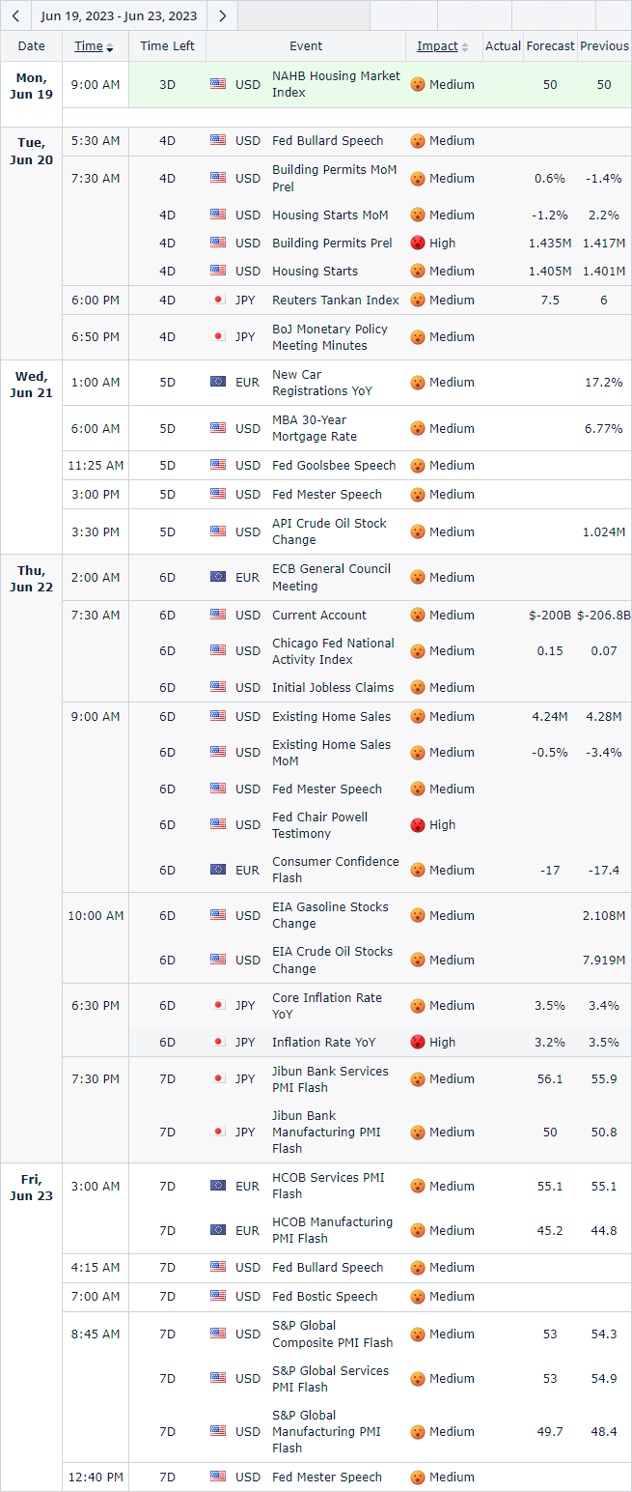
Task: Click the Date column header
Action: [31, 46]
